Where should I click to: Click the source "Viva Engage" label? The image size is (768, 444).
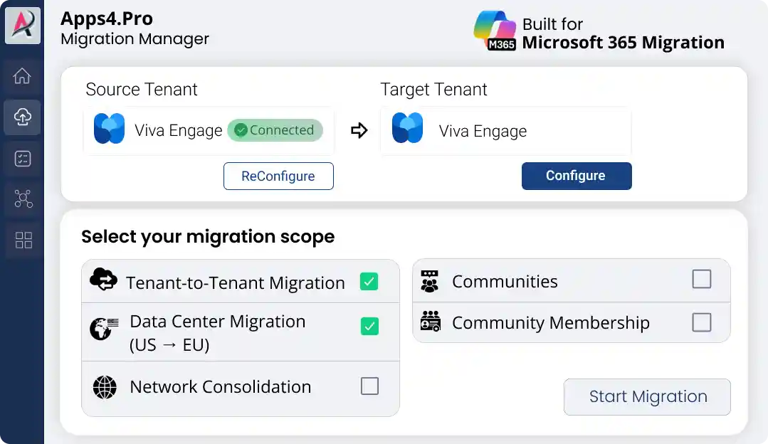(x=178, y=131)
